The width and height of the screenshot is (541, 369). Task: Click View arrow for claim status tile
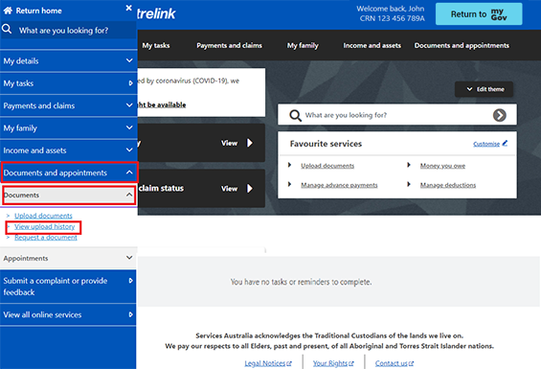click(x=250, y=188)
